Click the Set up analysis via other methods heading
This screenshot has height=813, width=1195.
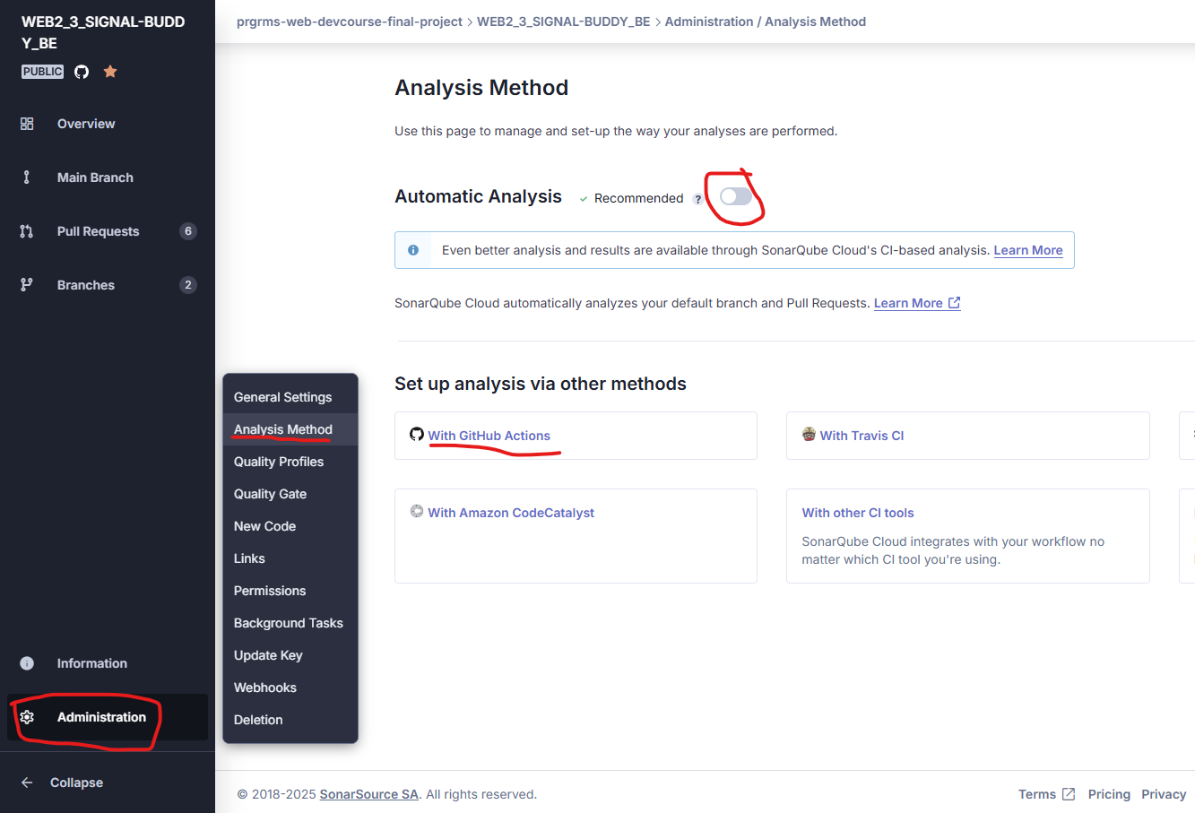(541, 384)
